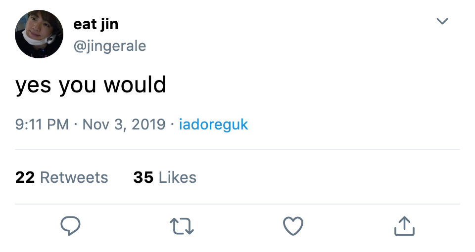The width and height of the screenshot is (475, 252).
Task: Like the tweet with the heart icon
Action: pyautogui.click(x=293, y=226)
